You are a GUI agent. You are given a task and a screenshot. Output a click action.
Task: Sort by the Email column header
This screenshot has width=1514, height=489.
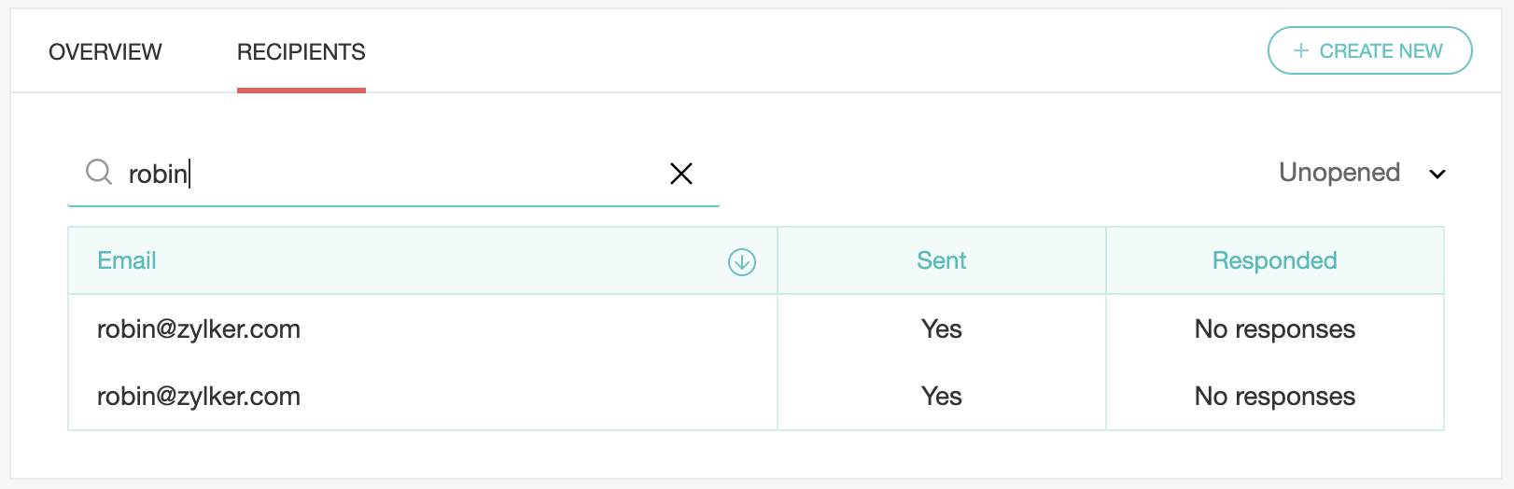127,261
